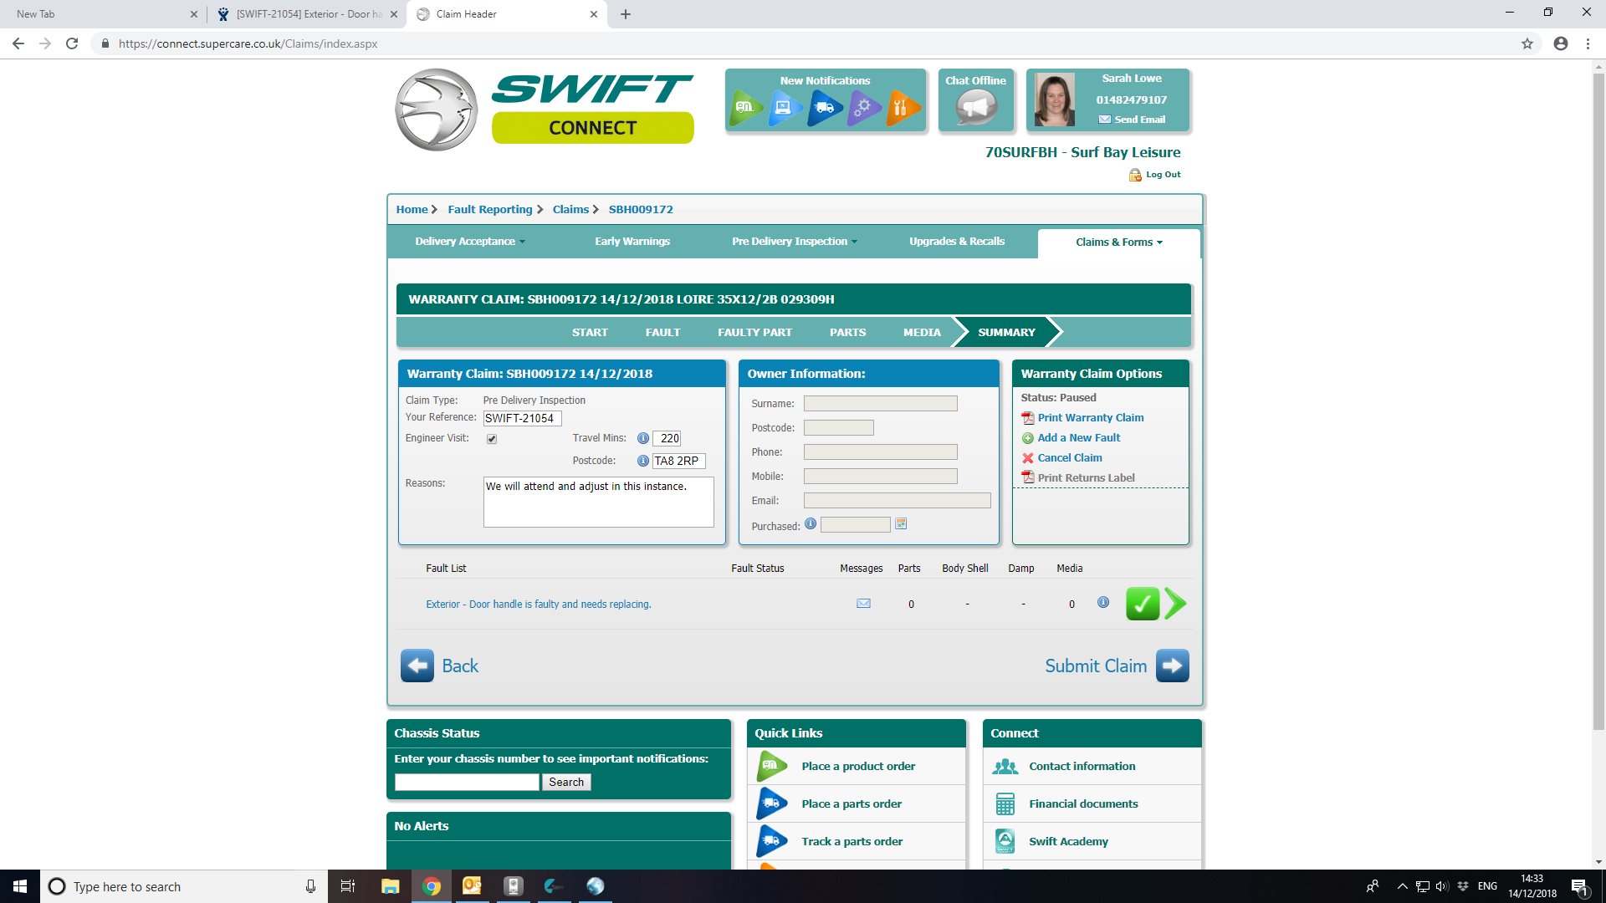Click the Print Warranty Claim link
This screenshot has width=1606, height=903.
(1090, 418)
